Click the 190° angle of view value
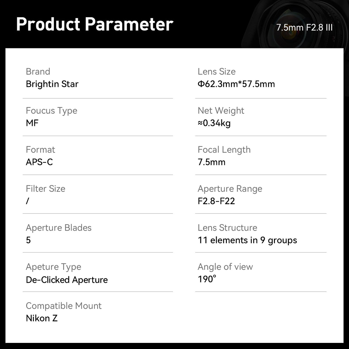This screenshot has width=349, height=349. point(207,279)
